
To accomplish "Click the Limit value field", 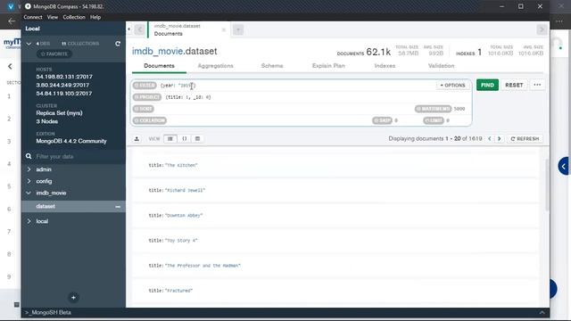I will click(x=448, y=120).
